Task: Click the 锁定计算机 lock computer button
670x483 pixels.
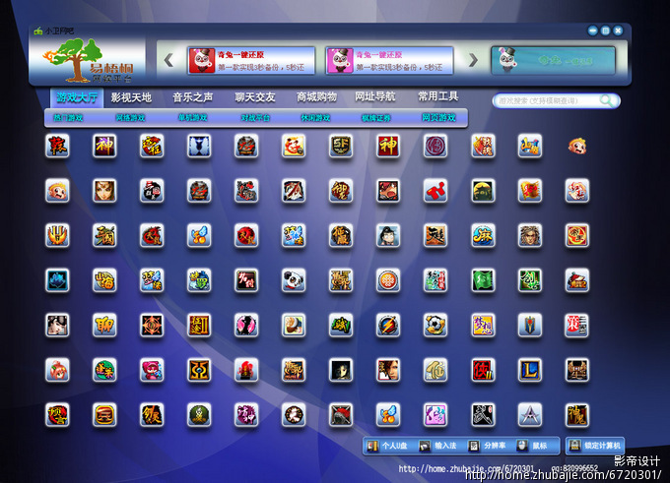Action: pyautogui.click(x=595, y=446)
